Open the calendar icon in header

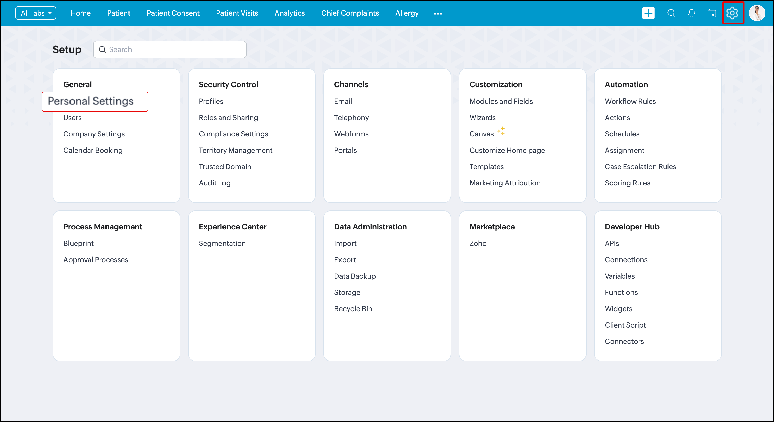[x=711, y=13]
